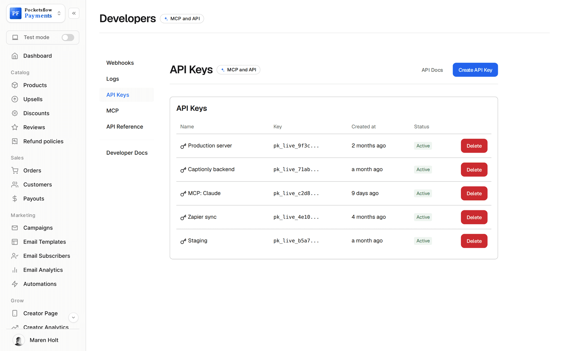
Task: Open the API Docs link
Action: point(432,70)
